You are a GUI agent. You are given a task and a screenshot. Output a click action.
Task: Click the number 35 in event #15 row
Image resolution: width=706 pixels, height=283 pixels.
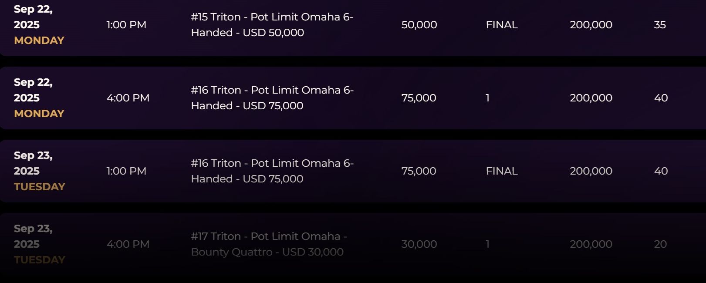660,25
